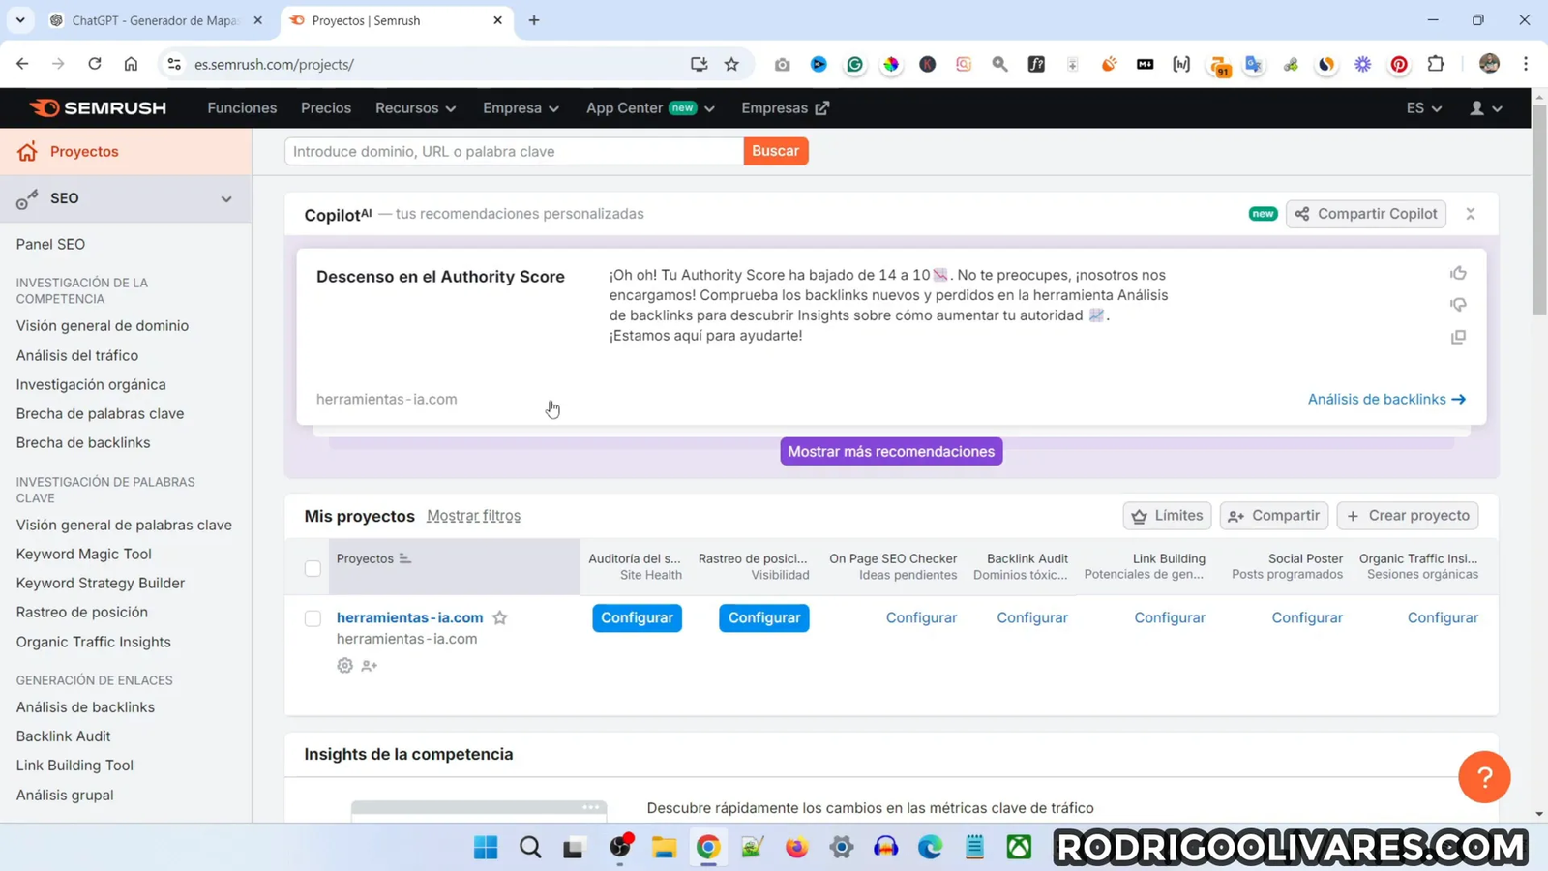Share the herramientas-ia.com project with a user
This screenshot has width=1548, height=871.
[369, 665]
